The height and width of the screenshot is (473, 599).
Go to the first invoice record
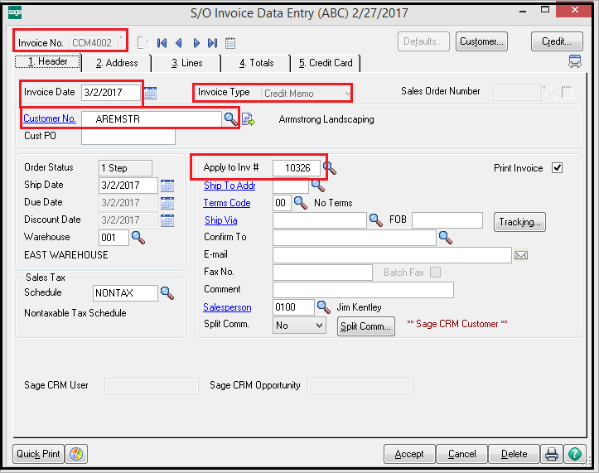click(x=162, y=43)
